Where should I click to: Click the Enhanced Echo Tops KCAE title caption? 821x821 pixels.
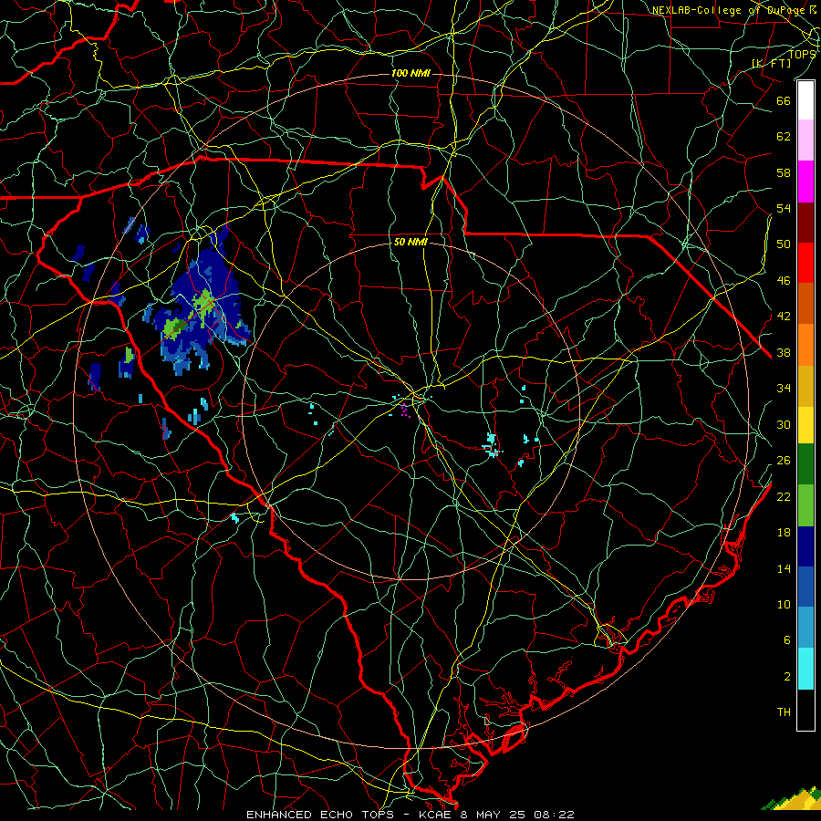pos(410,815)
